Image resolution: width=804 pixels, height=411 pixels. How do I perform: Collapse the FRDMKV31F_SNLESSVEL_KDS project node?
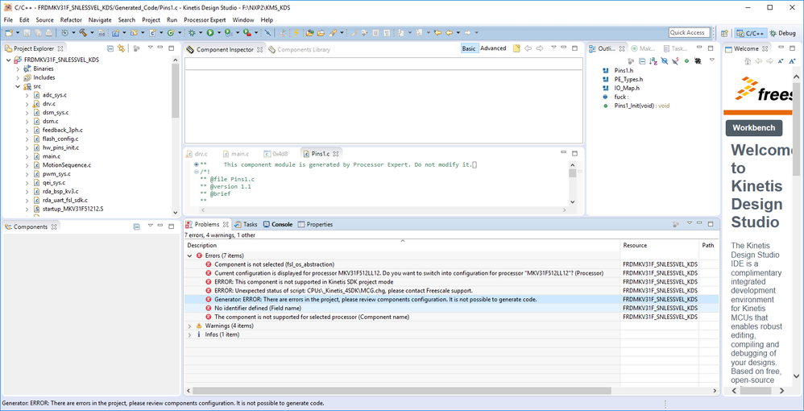tap(9, 60)
